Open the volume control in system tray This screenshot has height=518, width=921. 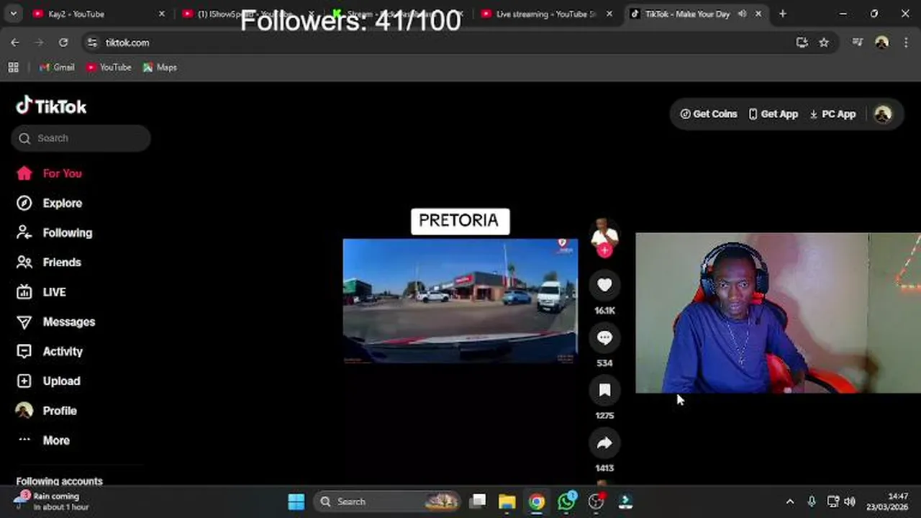point(850,501)
